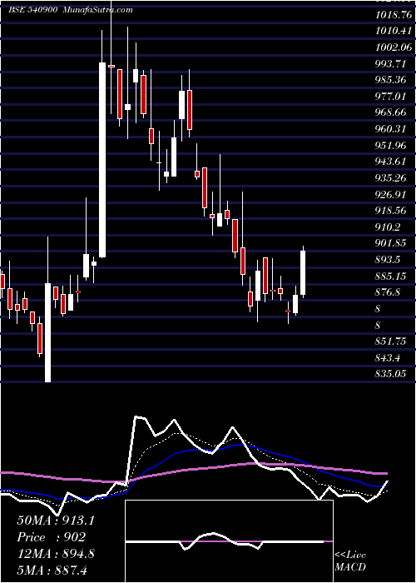
Task: Click the 968.66 price axis label
Action: pyautogui.click(x=390, y=112)
